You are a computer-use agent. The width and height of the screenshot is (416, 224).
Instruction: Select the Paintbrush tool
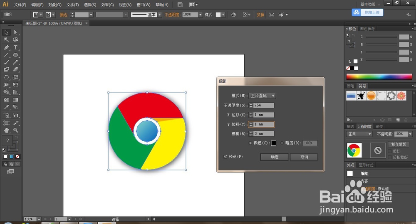(6, 62)
